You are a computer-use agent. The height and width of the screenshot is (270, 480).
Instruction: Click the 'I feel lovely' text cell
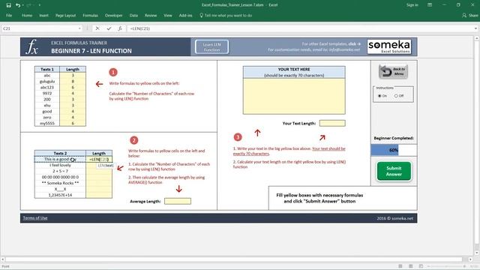pos(60,165)
